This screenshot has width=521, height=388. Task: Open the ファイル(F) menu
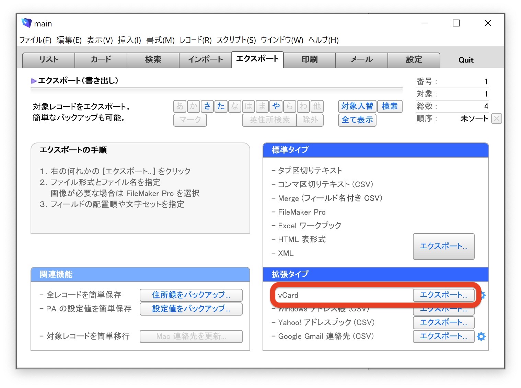(35, 40)
